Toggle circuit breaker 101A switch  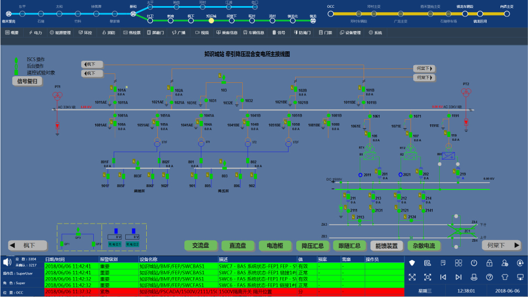click(x=115, y=89)
